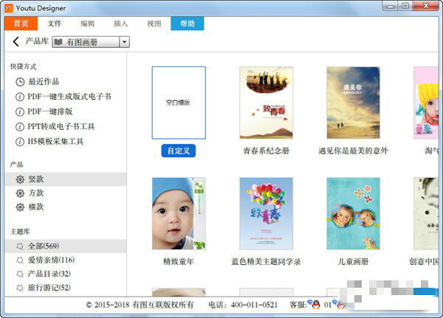The height and width of the screenshot is (318, 443).
Task: Click the tag icon beside 旅行游记(52)
Action: click(x=20, y=288)
